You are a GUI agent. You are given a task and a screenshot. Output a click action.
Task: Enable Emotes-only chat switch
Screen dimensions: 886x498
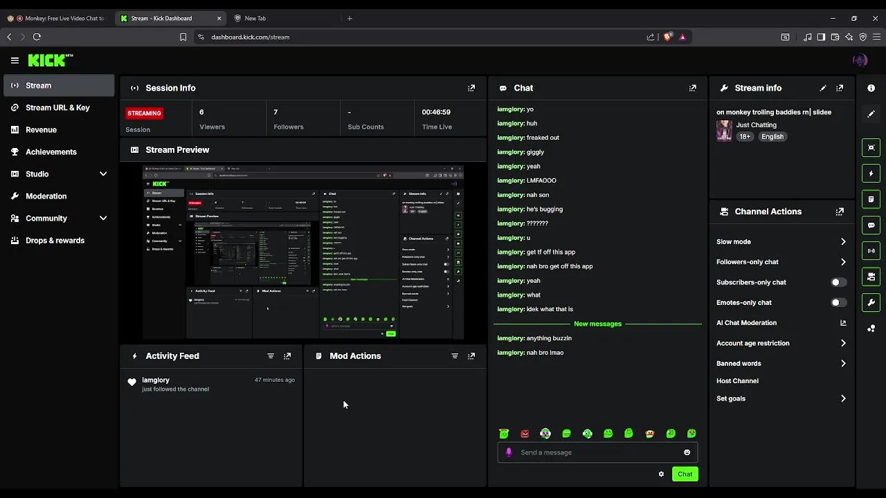coord(838,302)
